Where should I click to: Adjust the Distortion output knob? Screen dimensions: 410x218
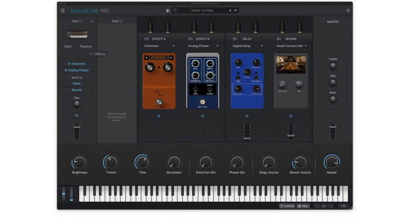[x=168, y=67]
